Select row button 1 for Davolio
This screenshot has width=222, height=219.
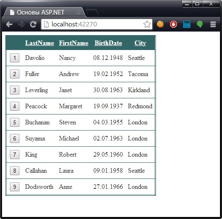coord(14,58)
